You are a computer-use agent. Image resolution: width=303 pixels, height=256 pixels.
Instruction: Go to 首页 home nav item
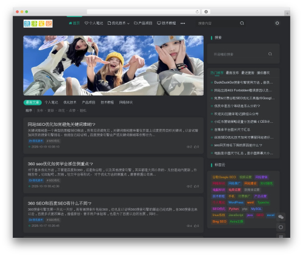[x=75, y=23]
